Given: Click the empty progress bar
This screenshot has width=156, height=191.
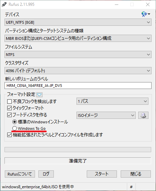Looking at the screenshot, I should (x=78, y=149).
